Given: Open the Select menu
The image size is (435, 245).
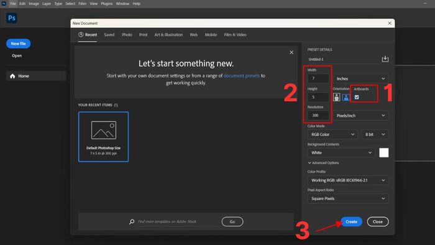Looking at the screenshot, I should pyautogui.click(x=70, y=4).
